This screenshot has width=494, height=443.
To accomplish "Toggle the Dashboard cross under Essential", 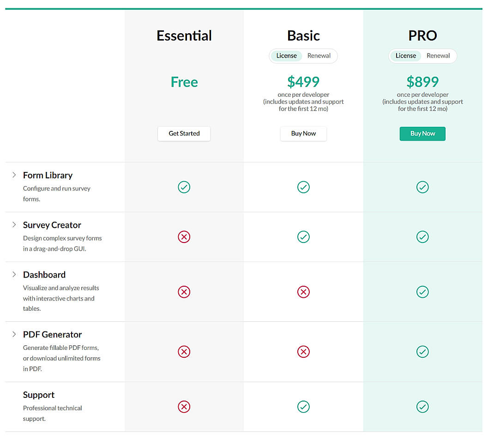I will [184, 292].
